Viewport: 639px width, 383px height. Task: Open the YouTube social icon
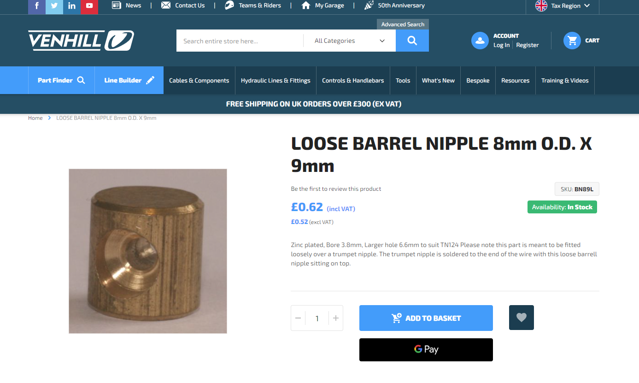point(89,6)
